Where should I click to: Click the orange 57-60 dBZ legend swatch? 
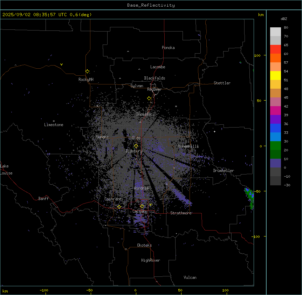tap(275, 58)
